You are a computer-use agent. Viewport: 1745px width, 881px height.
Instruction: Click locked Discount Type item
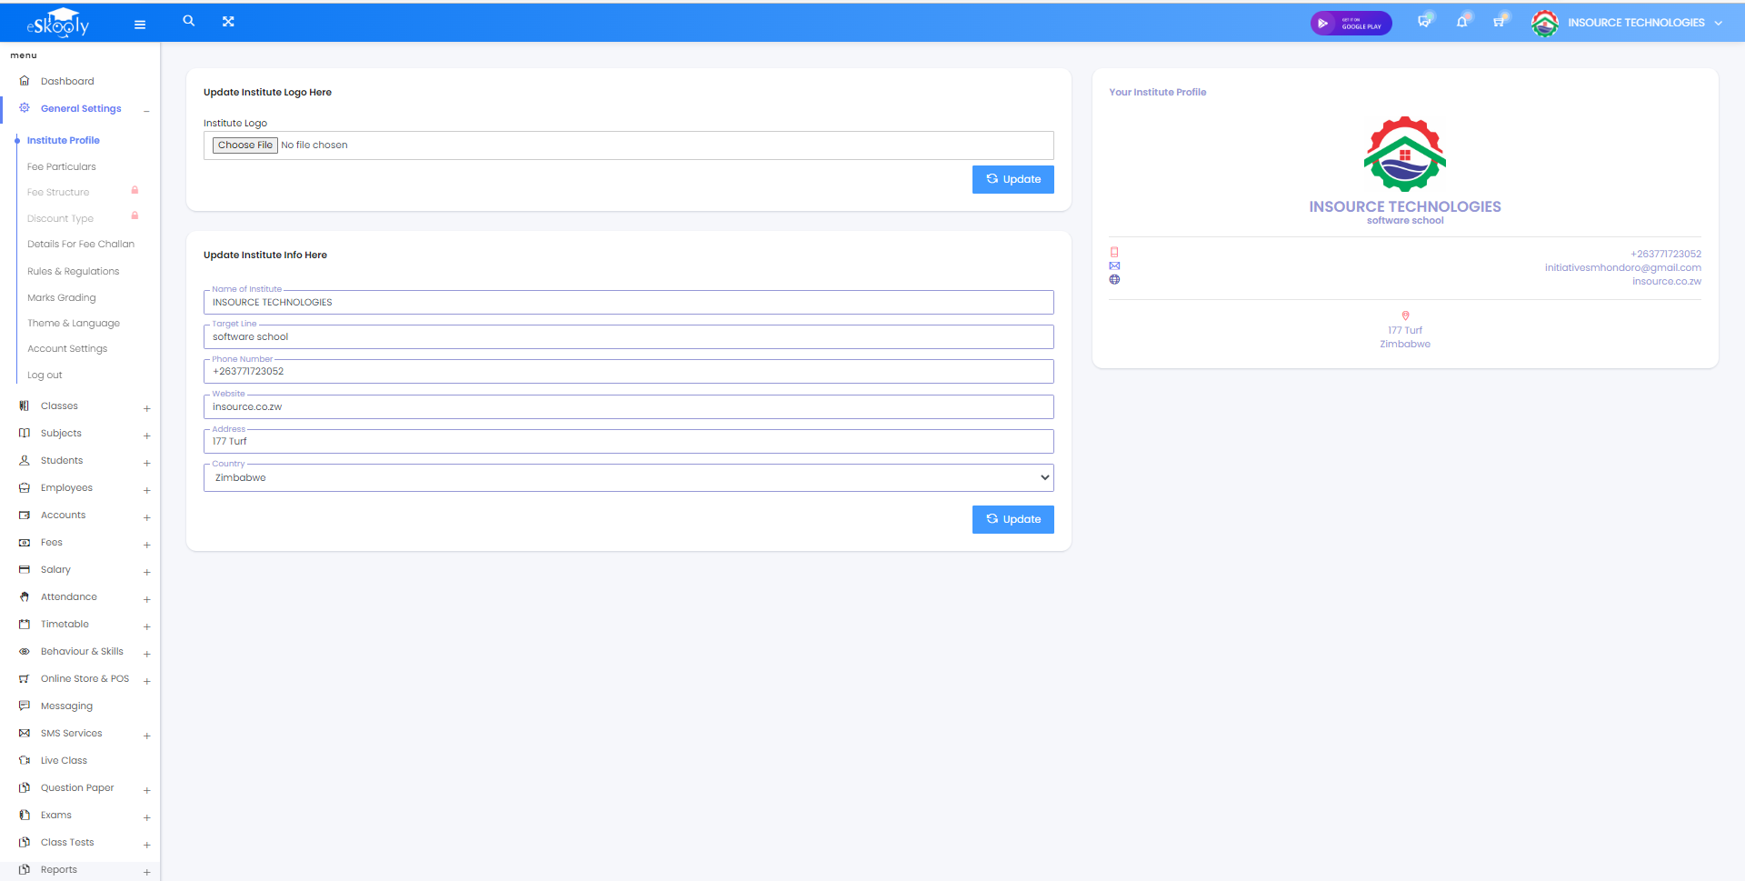click(60, 218)
